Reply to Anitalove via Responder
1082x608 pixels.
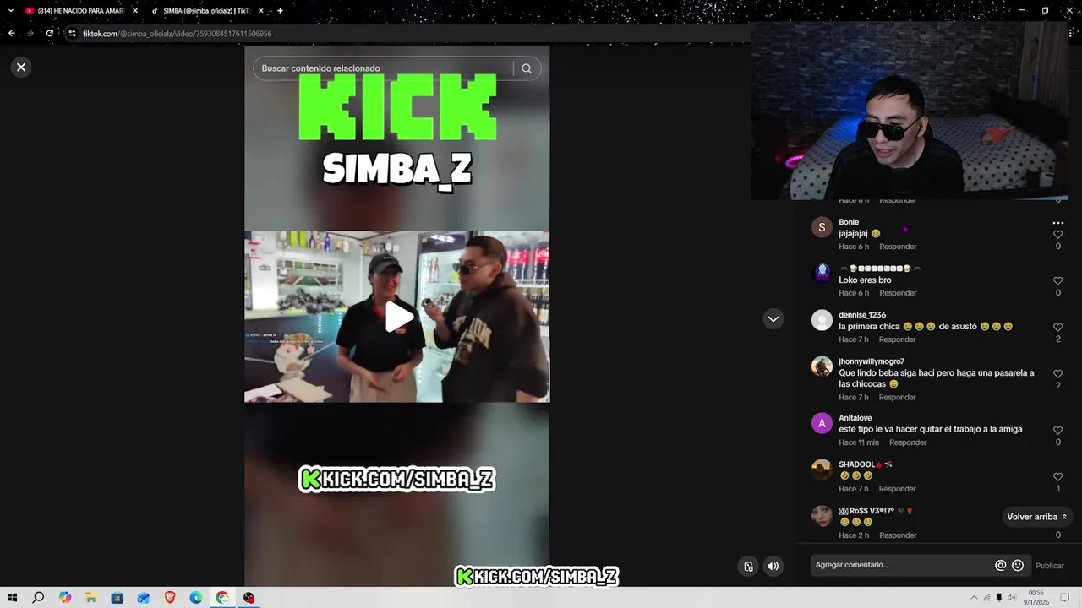pyautogui.click(x=908, y=442)
